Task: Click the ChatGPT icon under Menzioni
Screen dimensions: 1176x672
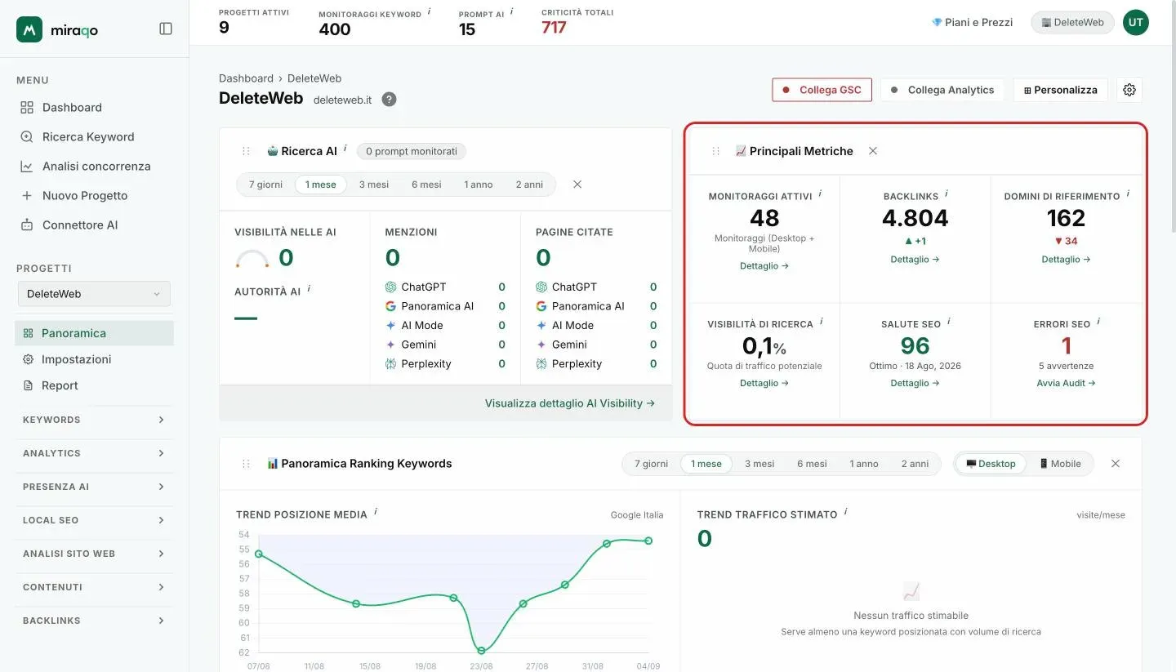Action: [x=391, y=287]
